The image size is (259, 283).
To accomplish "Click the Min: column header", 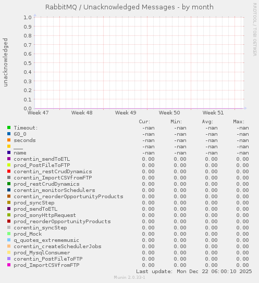I will click(176, 122).
